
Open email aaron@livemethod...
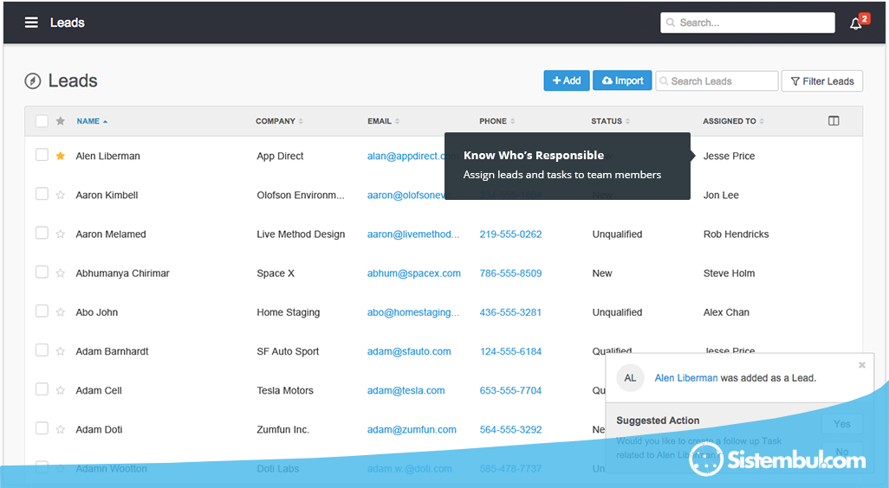point(413,234)
